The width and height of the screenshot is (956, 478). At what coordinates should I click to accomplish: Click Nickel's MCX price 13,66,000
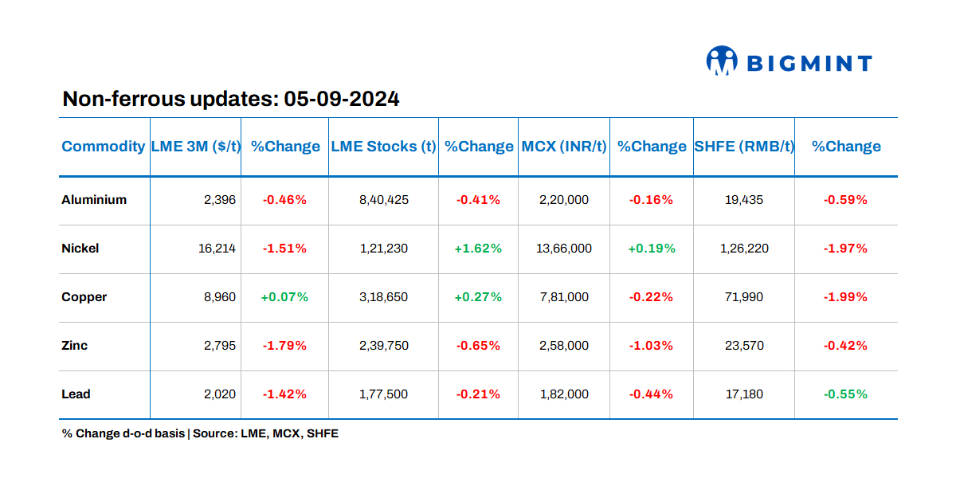pyautogui.click(x=564, y=249)
